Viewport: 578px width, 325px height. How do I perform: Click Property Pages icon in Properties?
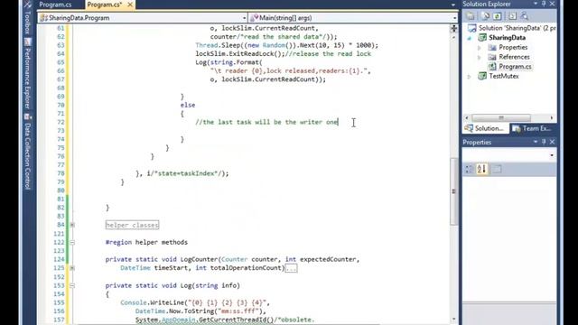pos(497,169)
